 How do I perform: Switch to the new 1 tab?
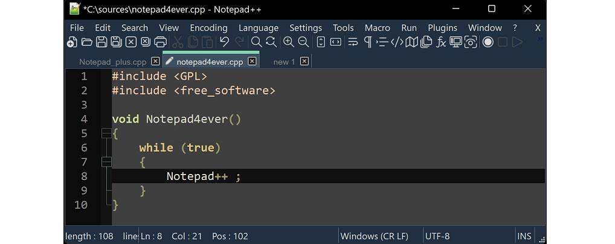click(x=284, y=62)
